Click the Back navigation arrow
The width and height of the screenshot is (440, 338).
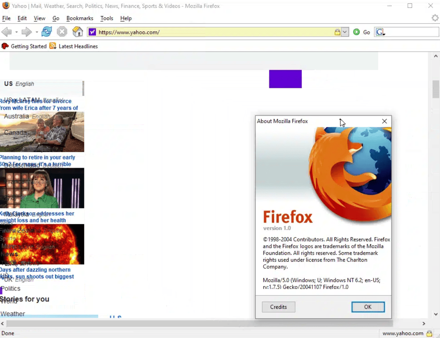tap(6, 32)
